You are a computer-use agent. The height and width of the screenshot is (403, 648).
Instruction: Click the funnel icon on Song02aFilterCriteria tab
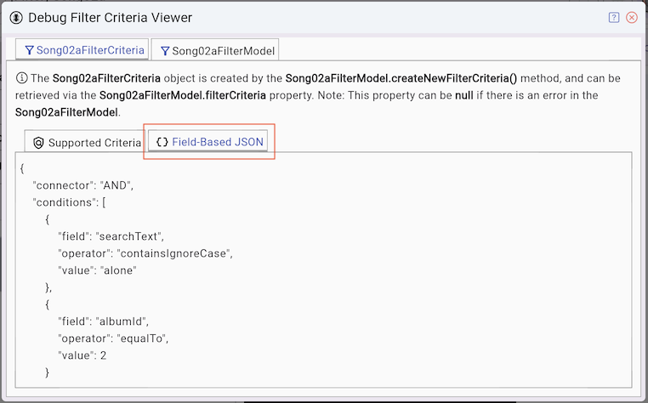click(x=29, y=50)
